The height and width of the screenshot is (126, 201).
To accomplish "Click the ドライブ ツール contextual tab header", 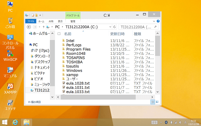I will (73, 15).
